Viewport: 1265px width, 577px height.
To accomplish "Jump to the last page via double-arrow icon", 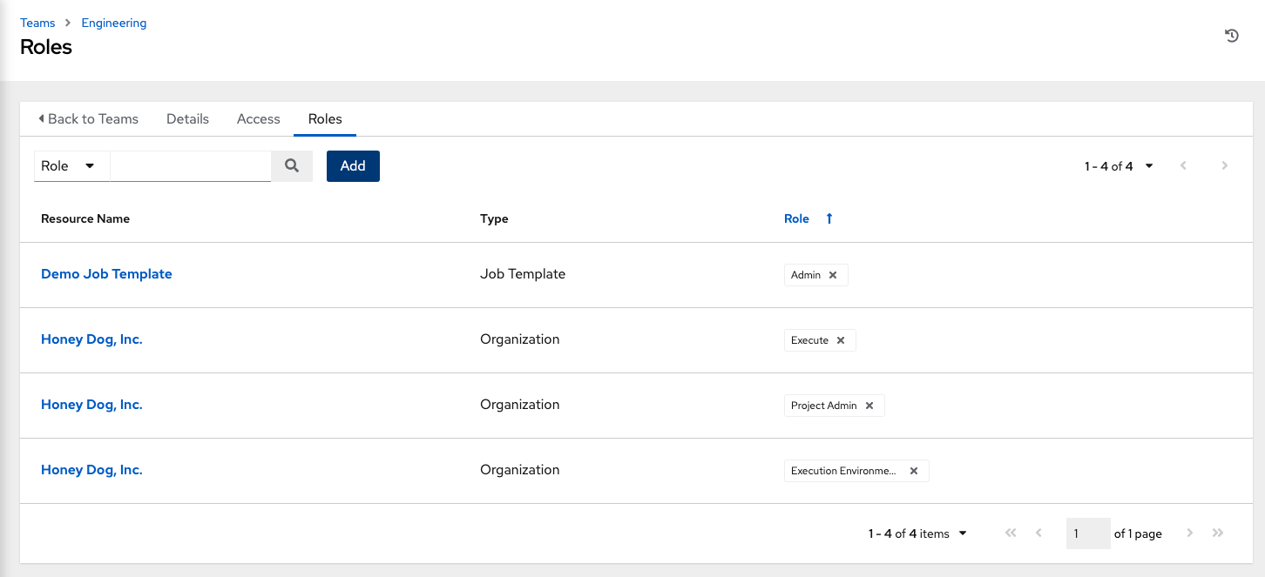I will point(1217,533).
